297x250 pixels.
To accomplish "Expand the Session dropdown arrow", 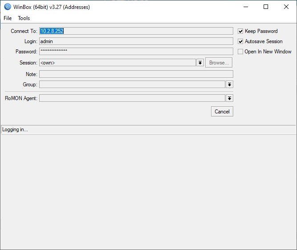I will pyautogui.click(x=200, y=63).
